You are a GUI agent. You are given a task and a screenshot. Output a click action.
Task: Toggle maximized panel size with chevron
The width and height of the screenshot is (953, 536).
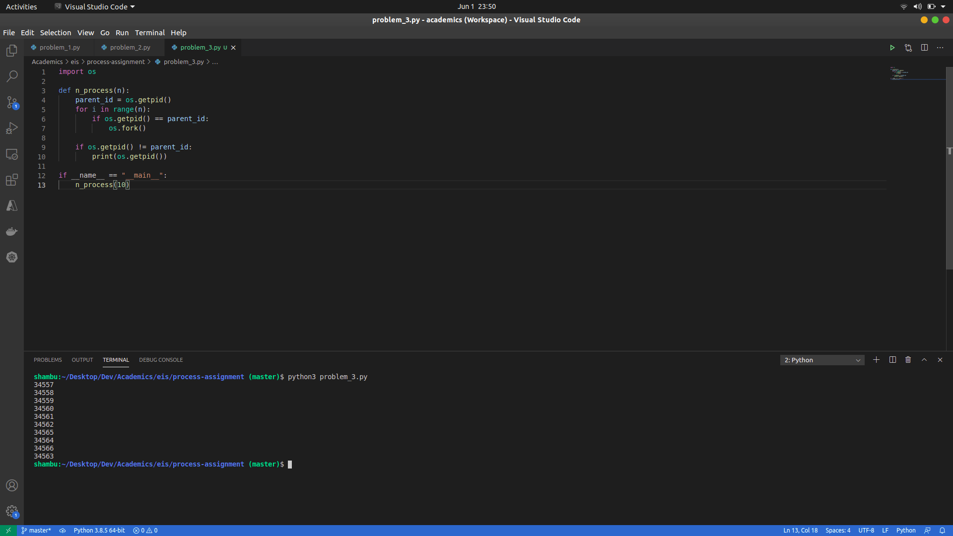coord(924,360)
